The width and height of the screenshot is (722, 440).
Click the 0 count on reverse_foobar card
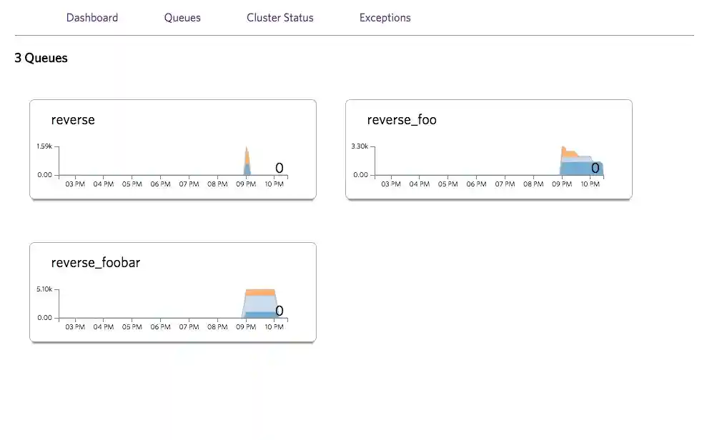280,311
